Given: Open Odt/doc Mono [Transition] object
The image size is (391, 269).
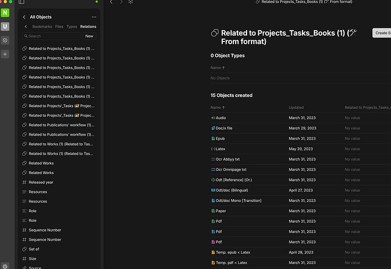Looking at the screenshot, I should tap(239, 200).
